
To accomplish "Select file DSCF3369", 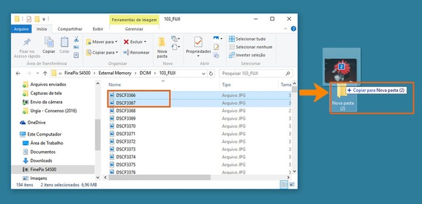I will [x=126, y=118].
